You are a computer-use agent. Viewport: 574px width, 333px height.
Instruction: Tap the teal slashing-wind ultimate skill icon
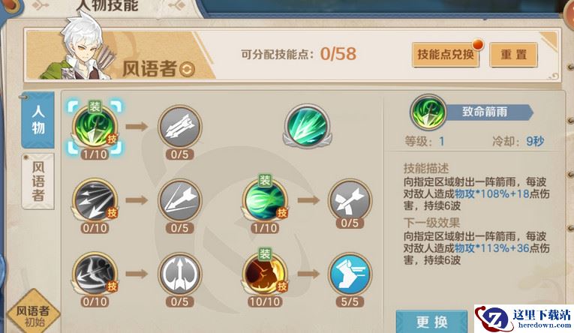(x=307, y=125)
